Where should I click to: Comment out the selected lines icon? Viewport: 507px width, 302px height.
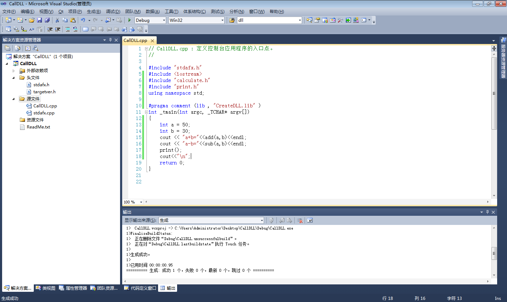[x=68, y=29]
